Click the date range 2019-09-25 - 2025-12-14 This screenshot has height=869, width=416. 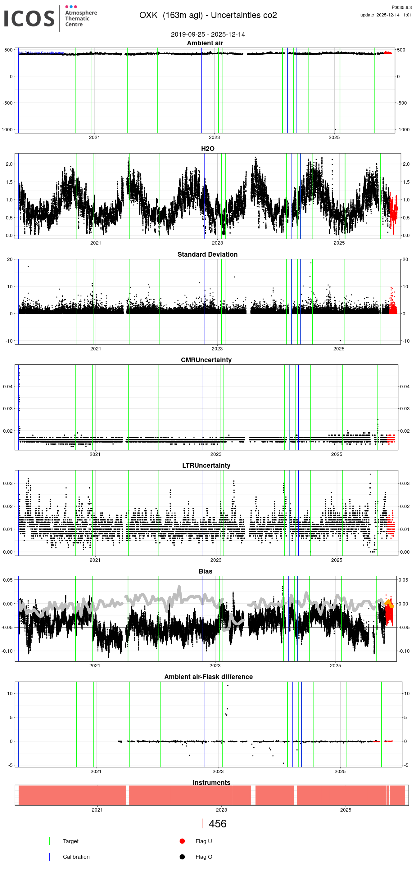click(x=208, y=34)
